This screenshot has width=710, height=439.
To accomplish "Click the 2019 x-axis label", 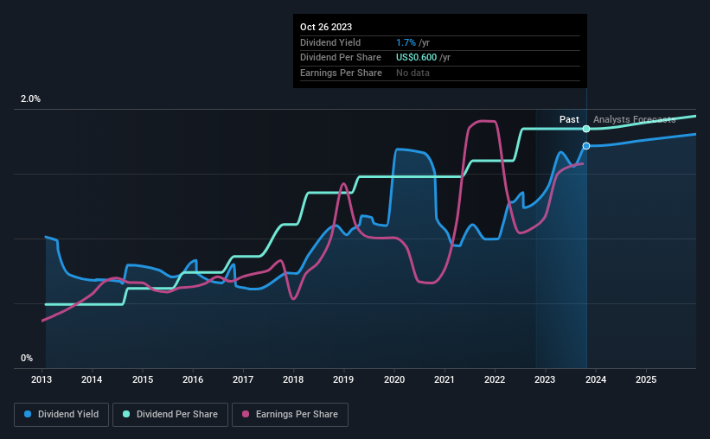I will pyautogui.click(x=343, y=379).
